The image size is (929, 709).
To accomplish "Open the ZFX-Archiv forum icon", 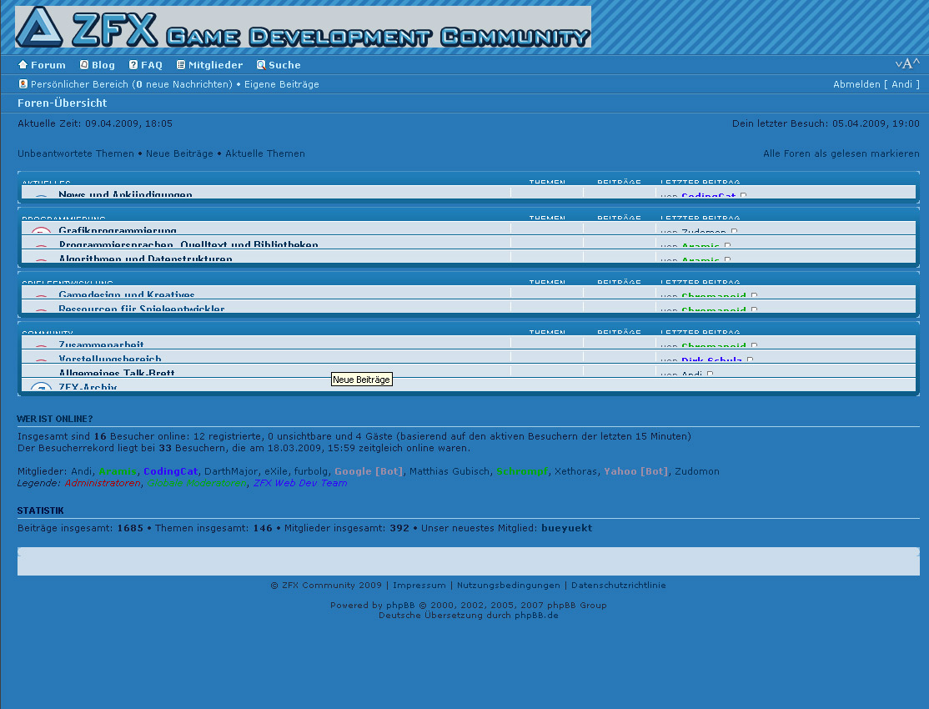I will [x=41, y=388].
